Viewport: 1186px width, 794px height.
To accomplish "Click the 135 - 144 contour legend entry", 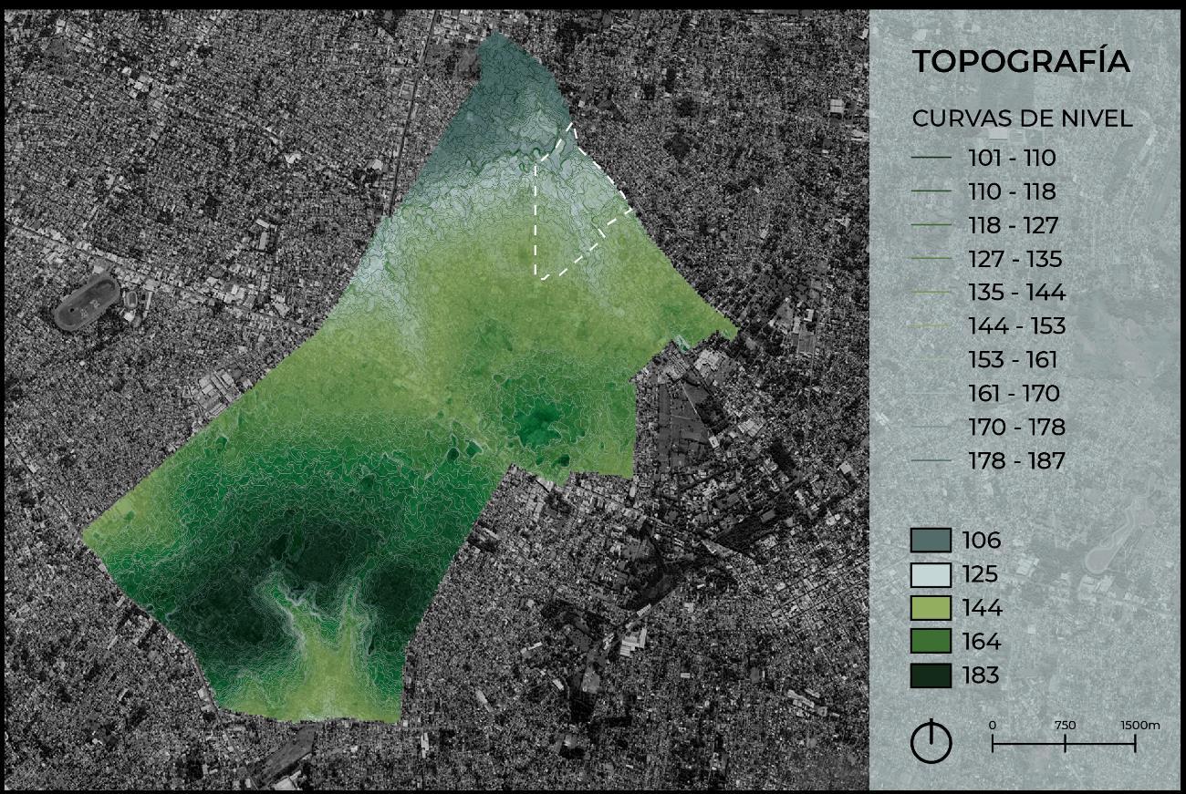I will point(989,294).
